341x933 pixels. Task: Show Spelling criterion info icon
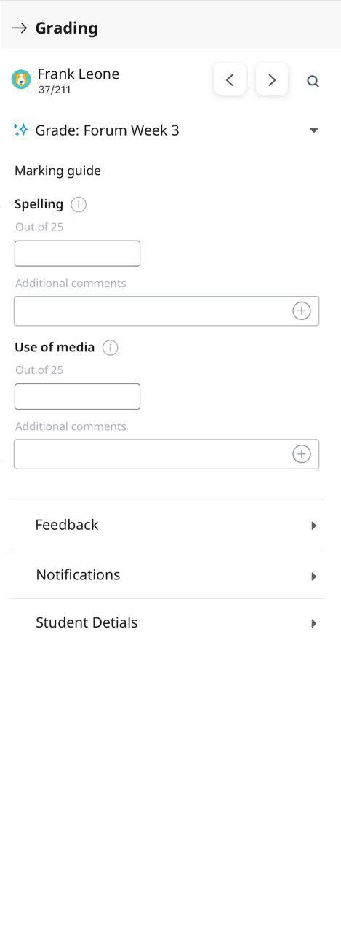79,205
